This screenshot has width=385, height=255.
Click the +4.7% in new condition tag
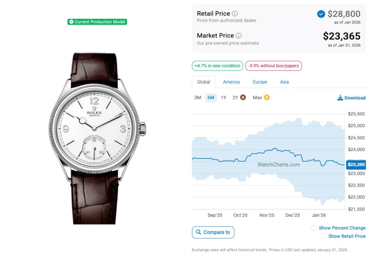point(217,66)
